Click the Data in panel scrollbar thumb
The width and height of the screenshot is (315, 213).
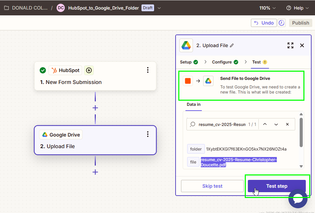(301, 132)
